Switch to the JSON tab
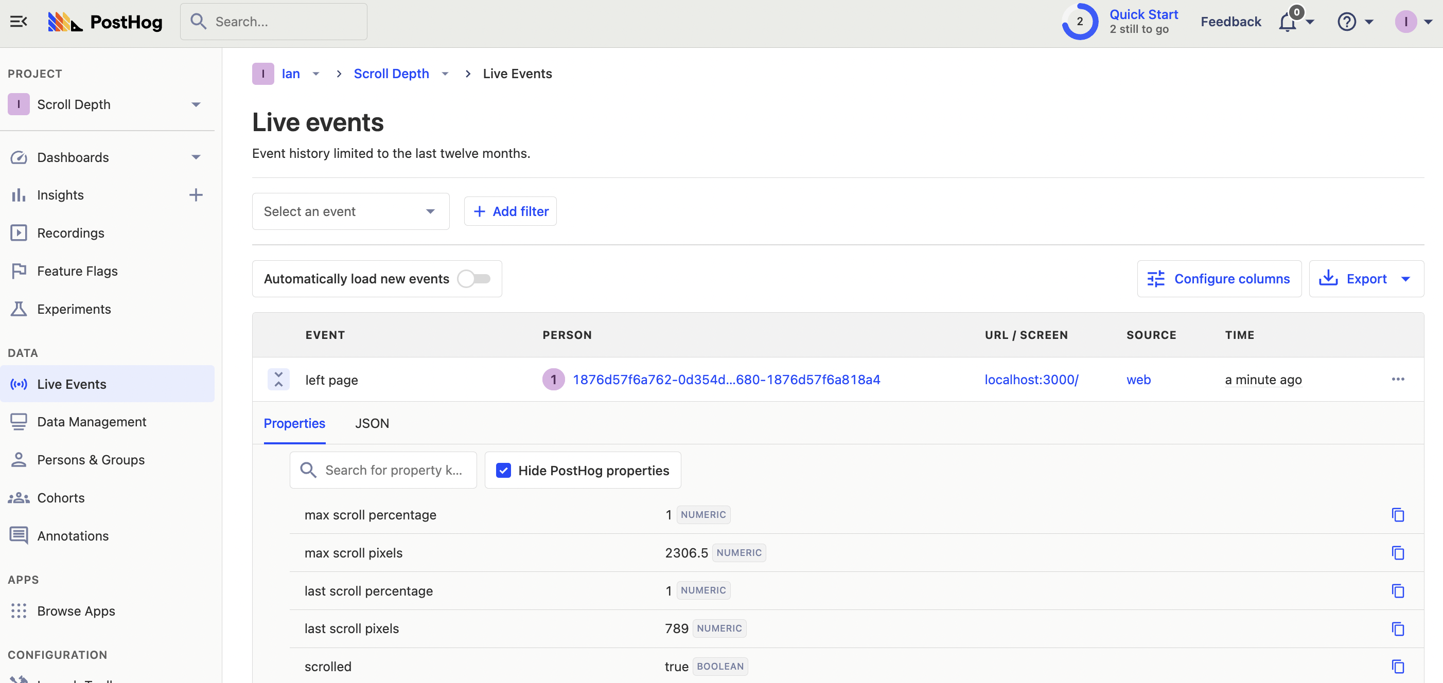The image size is (1443, 683). coord(372,423)
